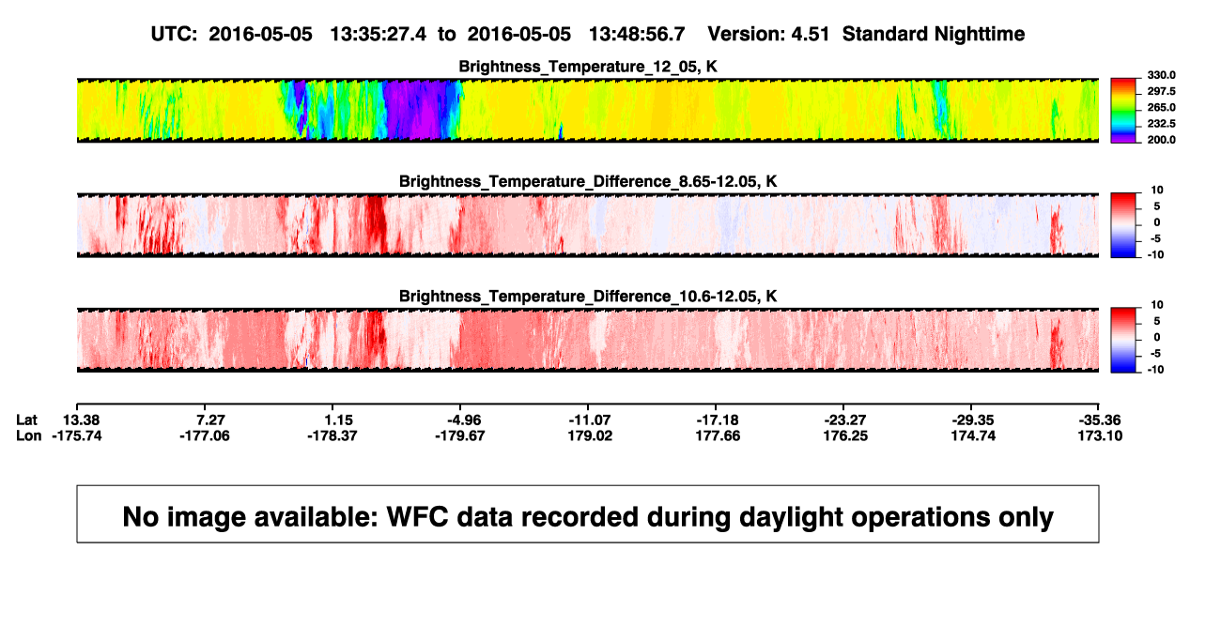This screenshot has width=1221, height=626.
Task: Open the 10.6-12.05 difference image strip
Action: click(x=588, y=340)
